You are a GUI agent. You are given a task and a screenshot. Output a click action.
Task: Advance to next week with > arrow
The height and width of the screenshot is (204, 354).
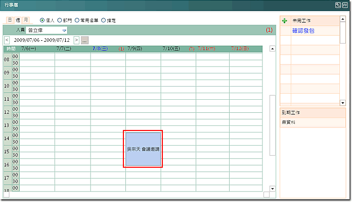pos(76,40)
